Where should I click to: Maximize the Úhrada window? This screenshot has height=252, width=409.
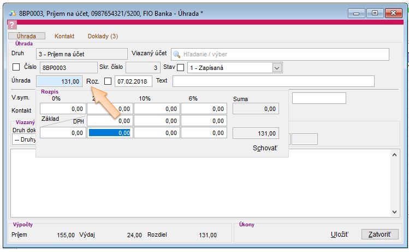pos(375,12)
